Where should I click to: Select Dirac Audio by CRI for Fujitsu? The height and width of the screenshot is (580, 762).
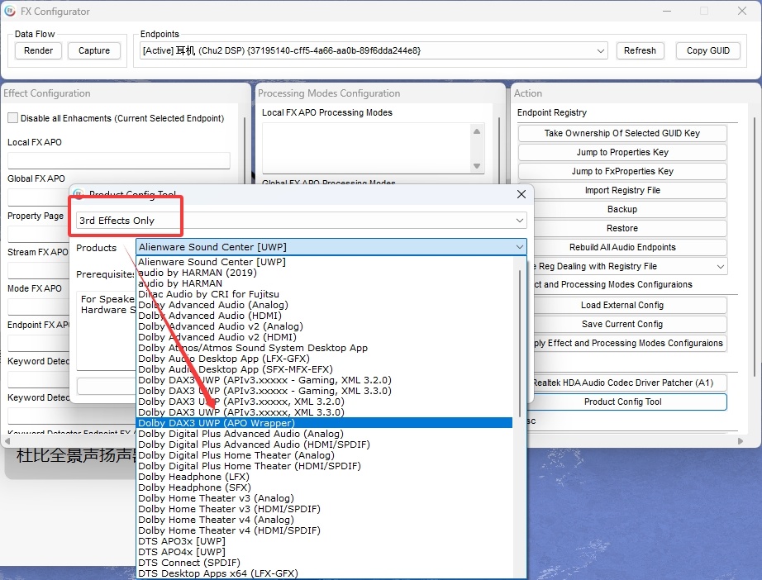(x=325, y=294)
